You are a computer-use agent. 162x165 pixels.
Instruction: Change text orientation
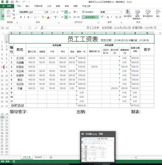point(75,12)
